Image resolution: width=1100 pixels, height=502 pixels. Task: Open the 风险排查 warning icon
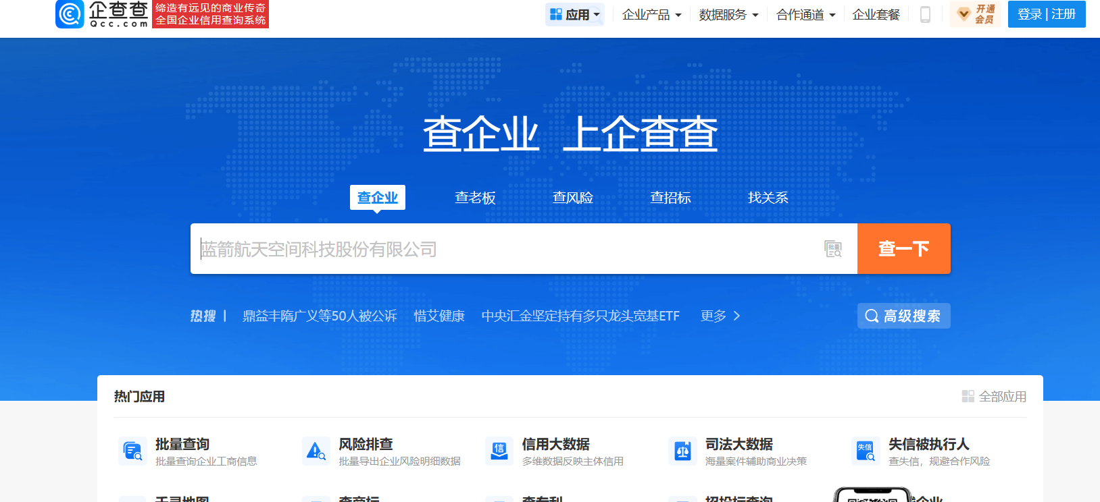[316, 451]
